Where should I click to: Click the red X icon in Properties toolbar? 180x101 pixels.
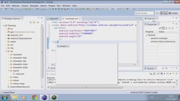click(173, 28)
